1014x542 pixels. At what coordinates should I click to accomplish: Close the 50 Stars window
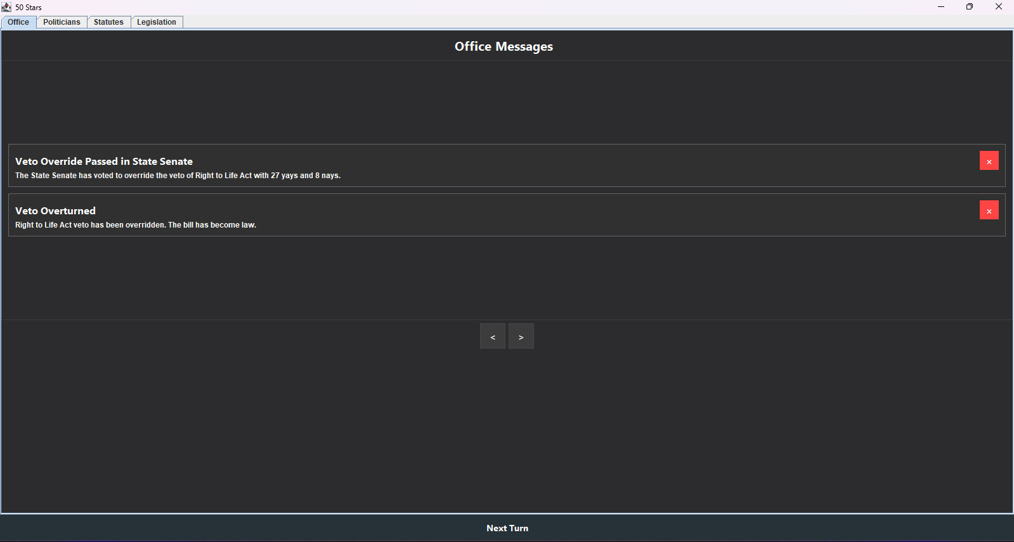999,7
